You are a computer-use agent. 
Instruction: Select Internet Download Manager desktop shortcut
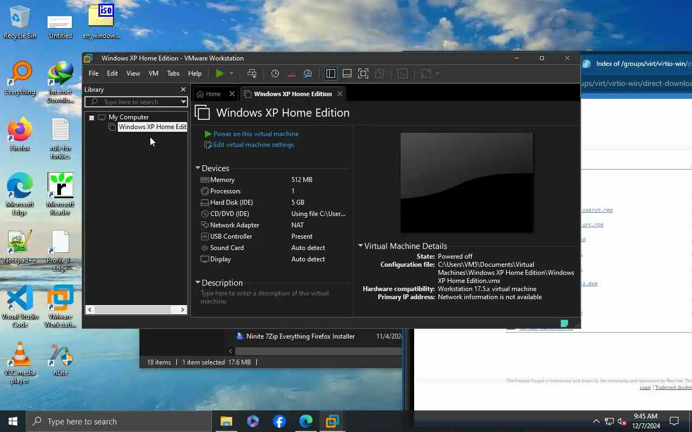tap(61, 83)
